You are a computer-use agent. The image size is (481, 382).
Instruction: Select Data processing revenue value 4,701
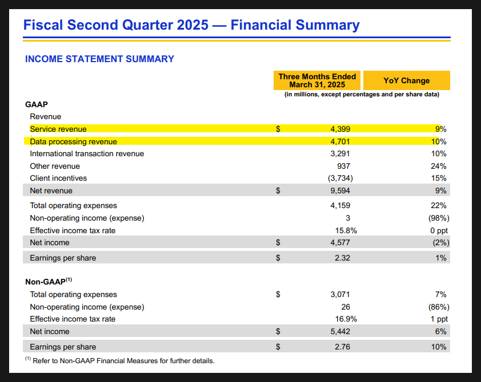340,142
